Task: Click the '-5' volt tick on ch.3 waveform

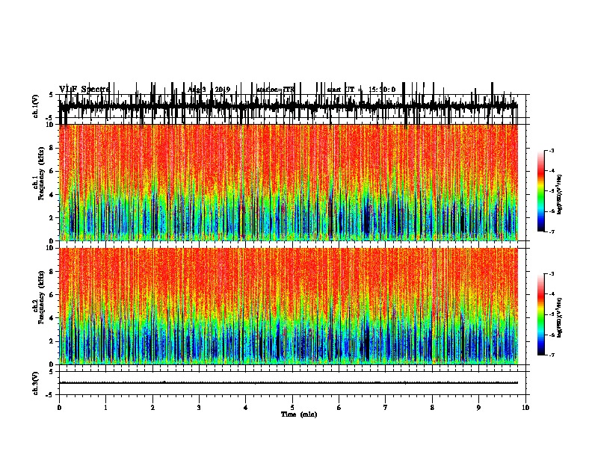Action: (x=51, y=395)
